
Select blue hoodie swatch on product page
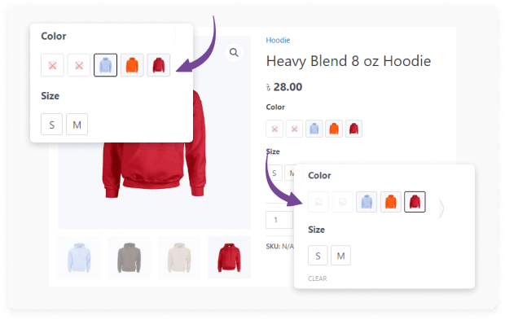coord(314,129)
